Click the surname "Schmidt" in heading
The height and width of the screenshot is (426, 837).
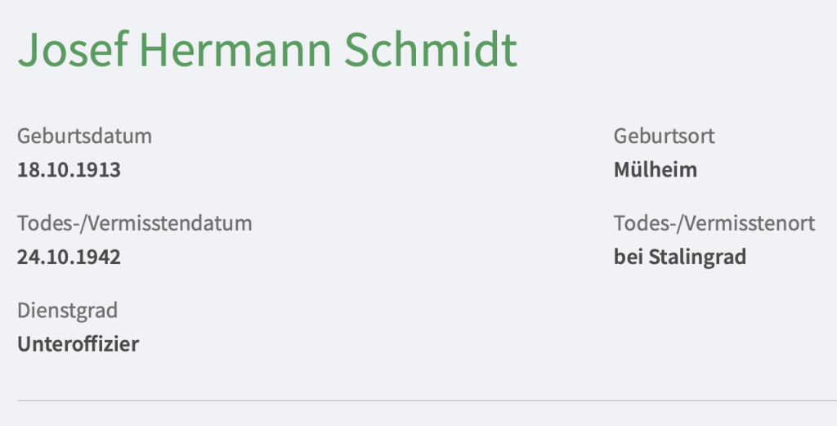pyautogui.click(x=430, y=51)
